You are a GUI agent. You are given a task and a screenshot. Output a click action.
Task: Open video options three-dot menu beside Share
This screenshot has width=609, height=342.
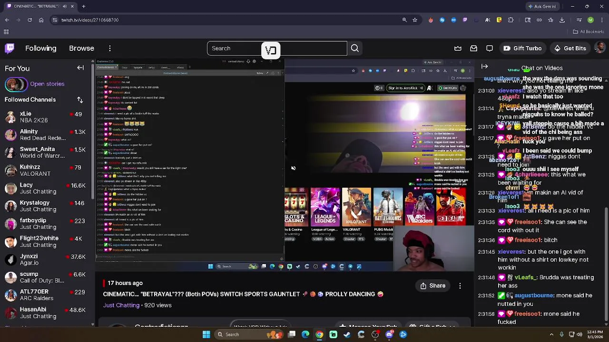click(x=460, y=286)
